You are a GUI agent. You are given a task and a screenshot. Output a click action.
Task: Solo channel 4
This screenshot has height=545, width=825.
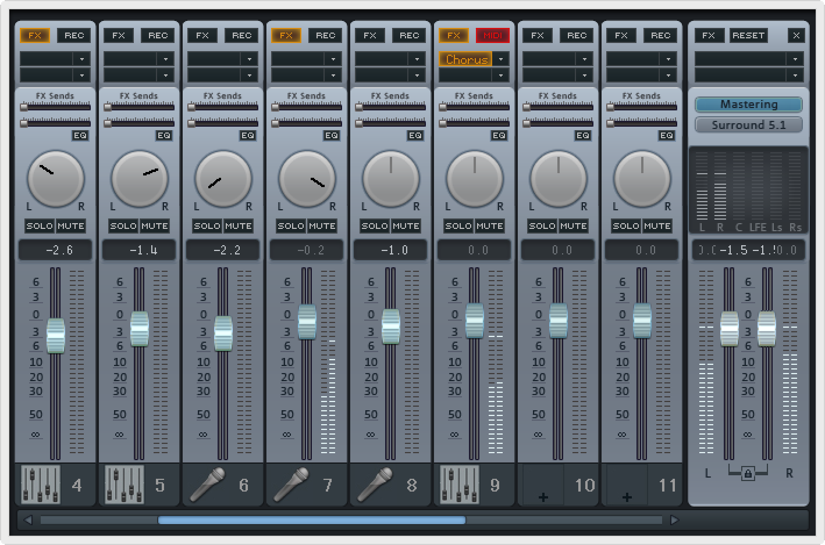(x=40, y=226)
